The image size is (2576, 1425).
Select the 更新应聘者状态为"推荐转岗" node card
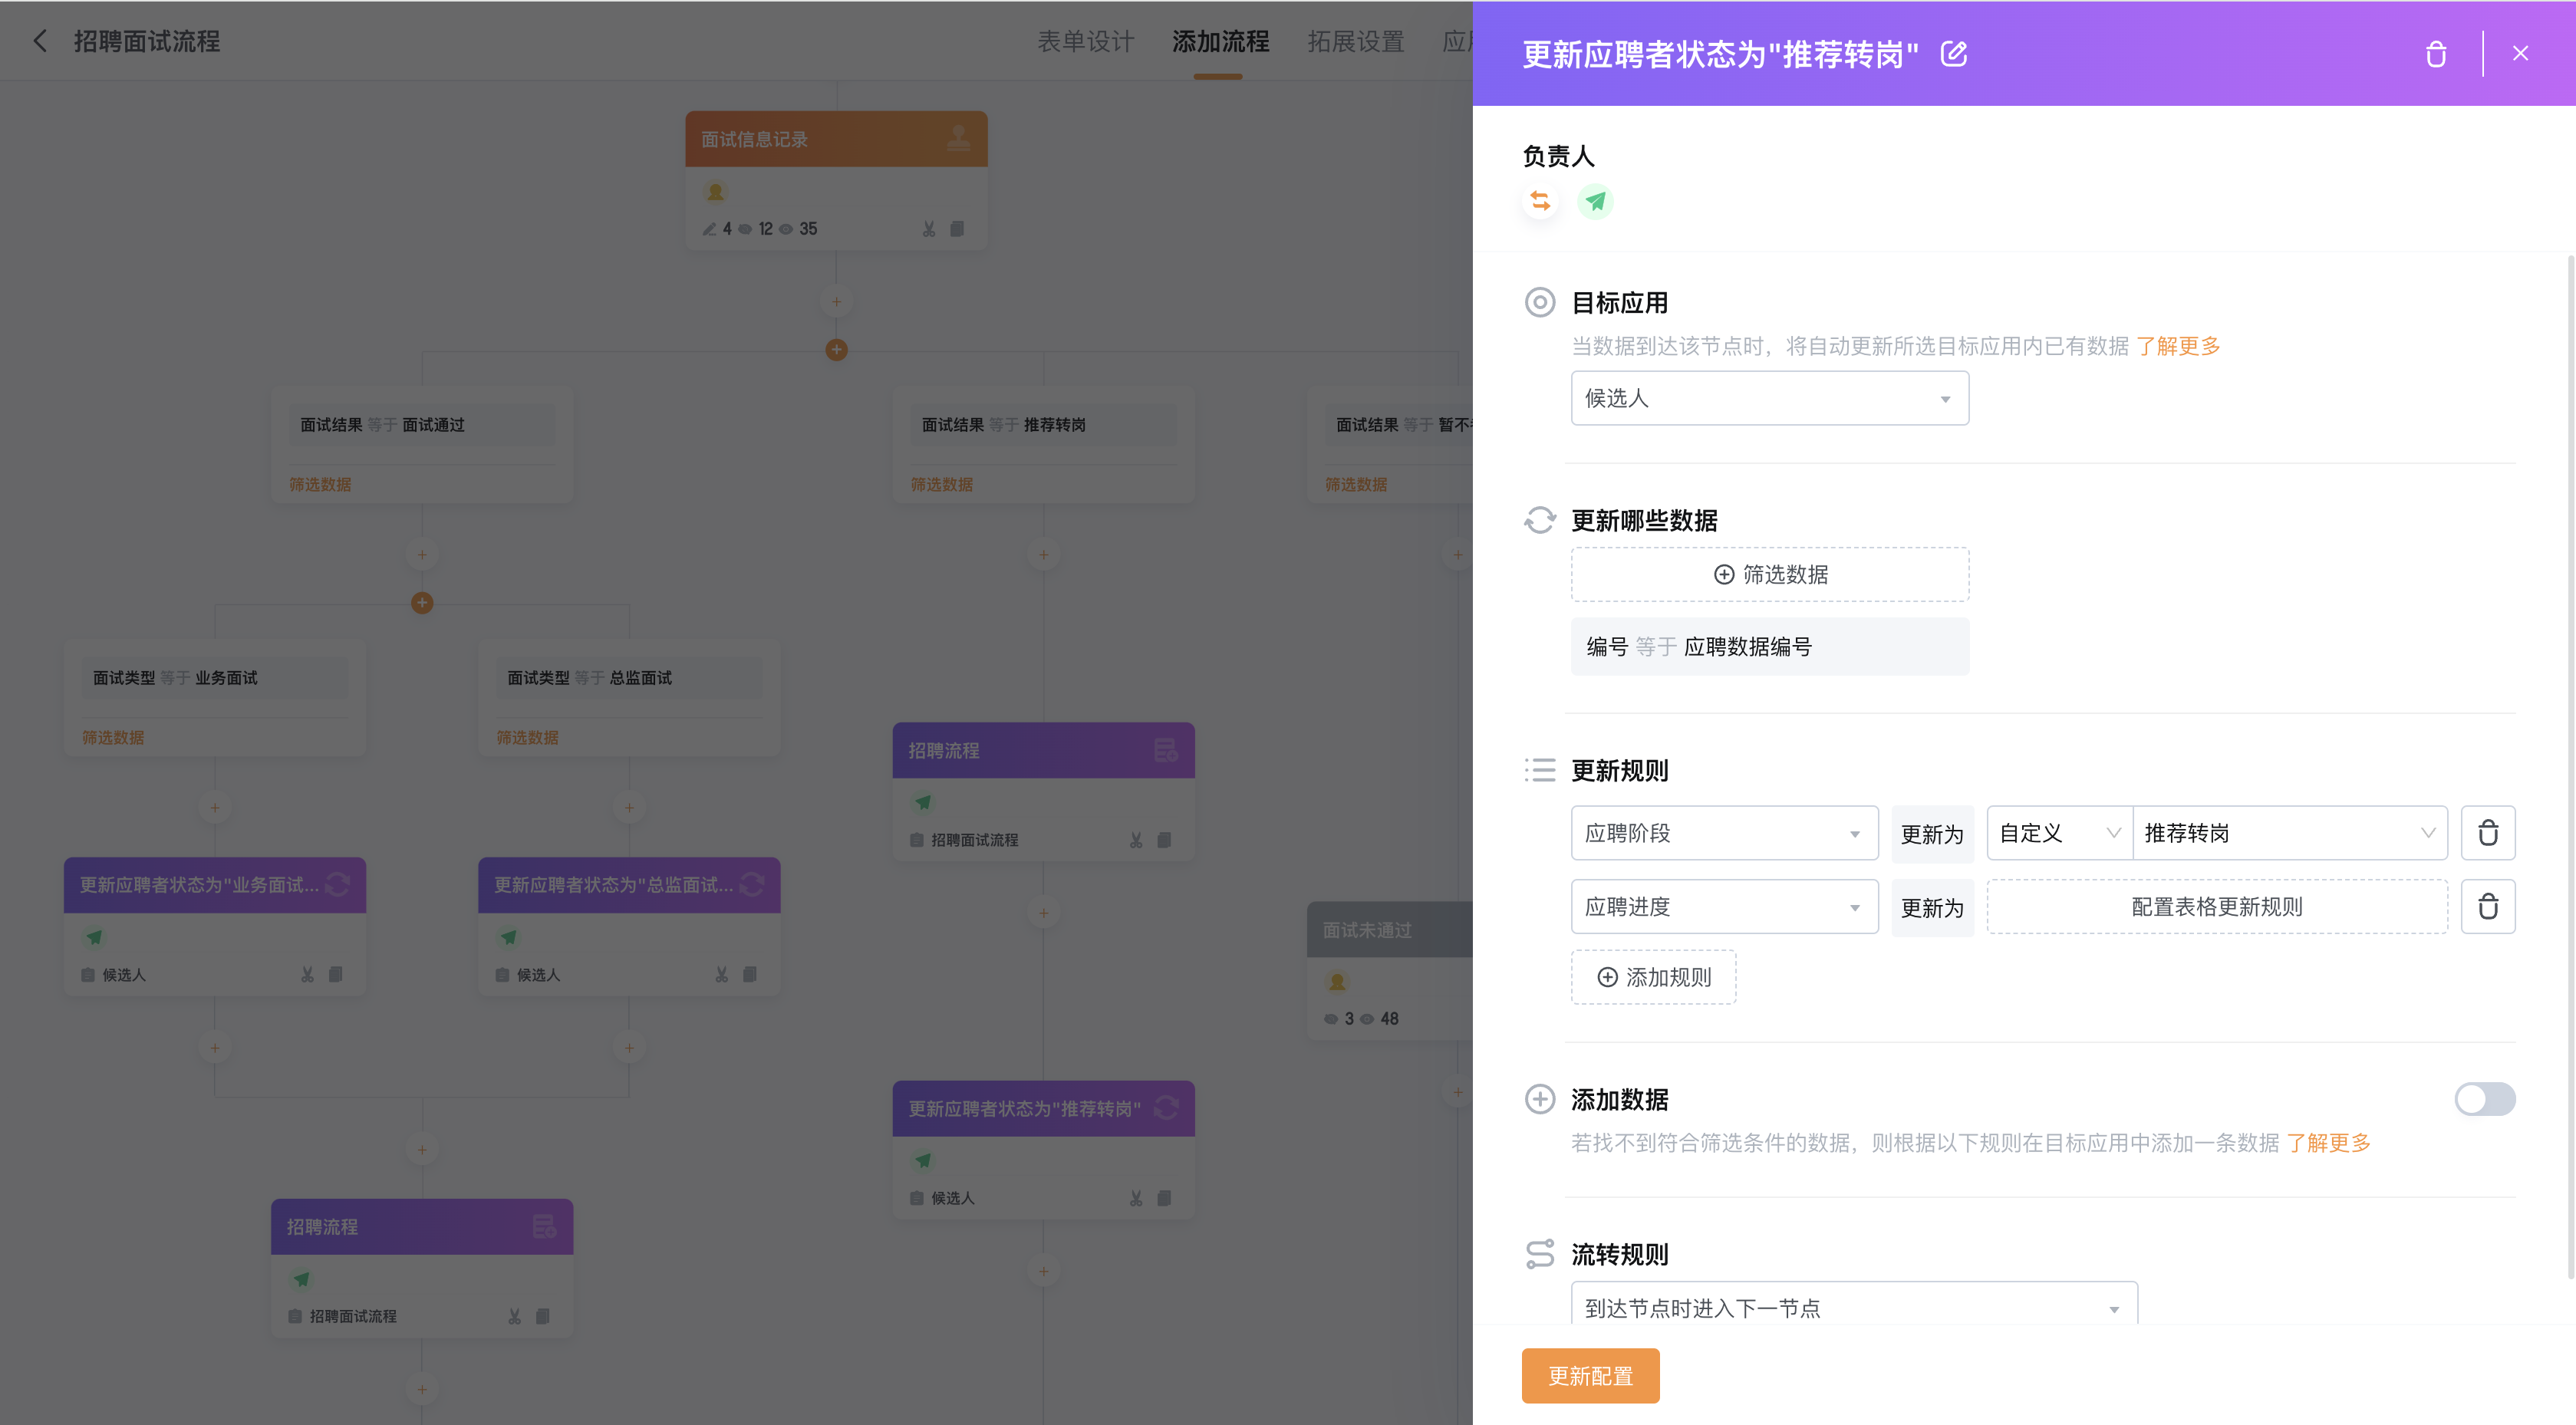click(1043, 1149)
